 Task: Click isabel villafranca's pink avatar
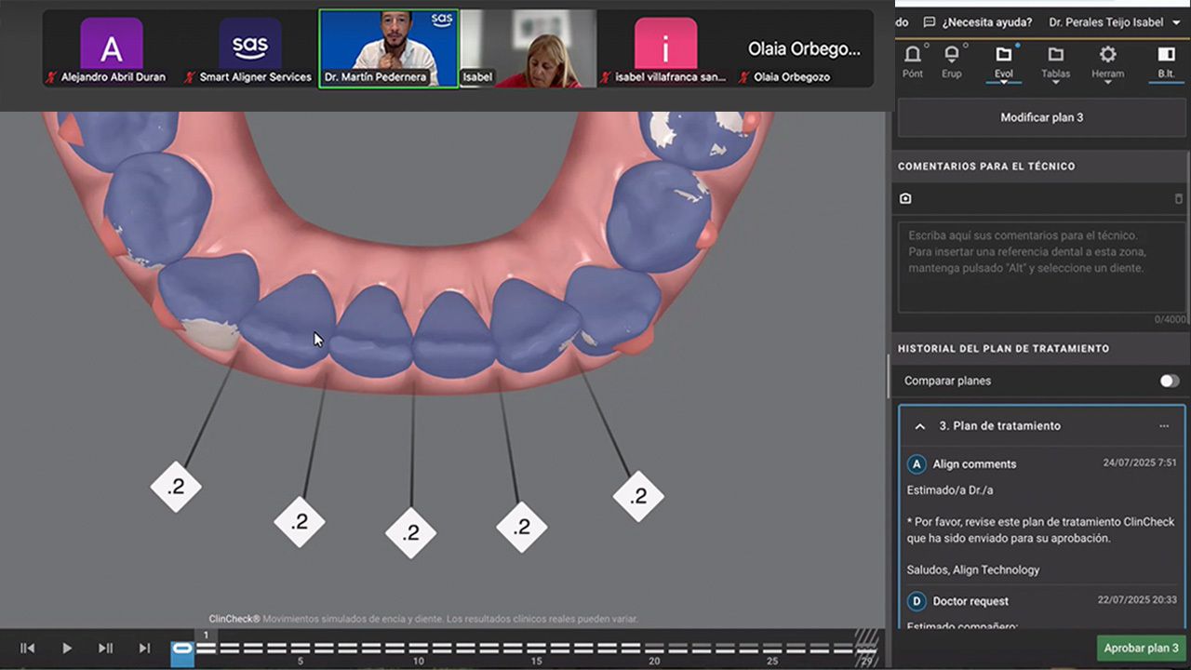pos(665,44)
